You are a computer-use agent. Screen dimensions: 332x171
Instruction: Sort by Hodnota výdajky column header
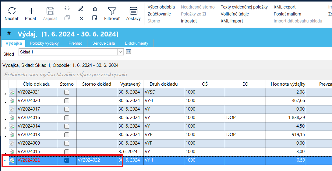tap(286, 84)
